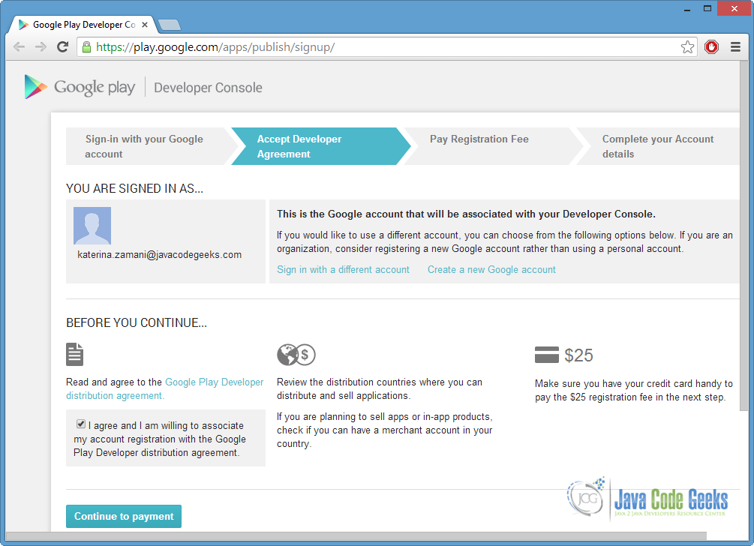The height and width of the screenshot is (546, 754).
Task: Maximize the Chrome browser window
Action: (707, 9)
